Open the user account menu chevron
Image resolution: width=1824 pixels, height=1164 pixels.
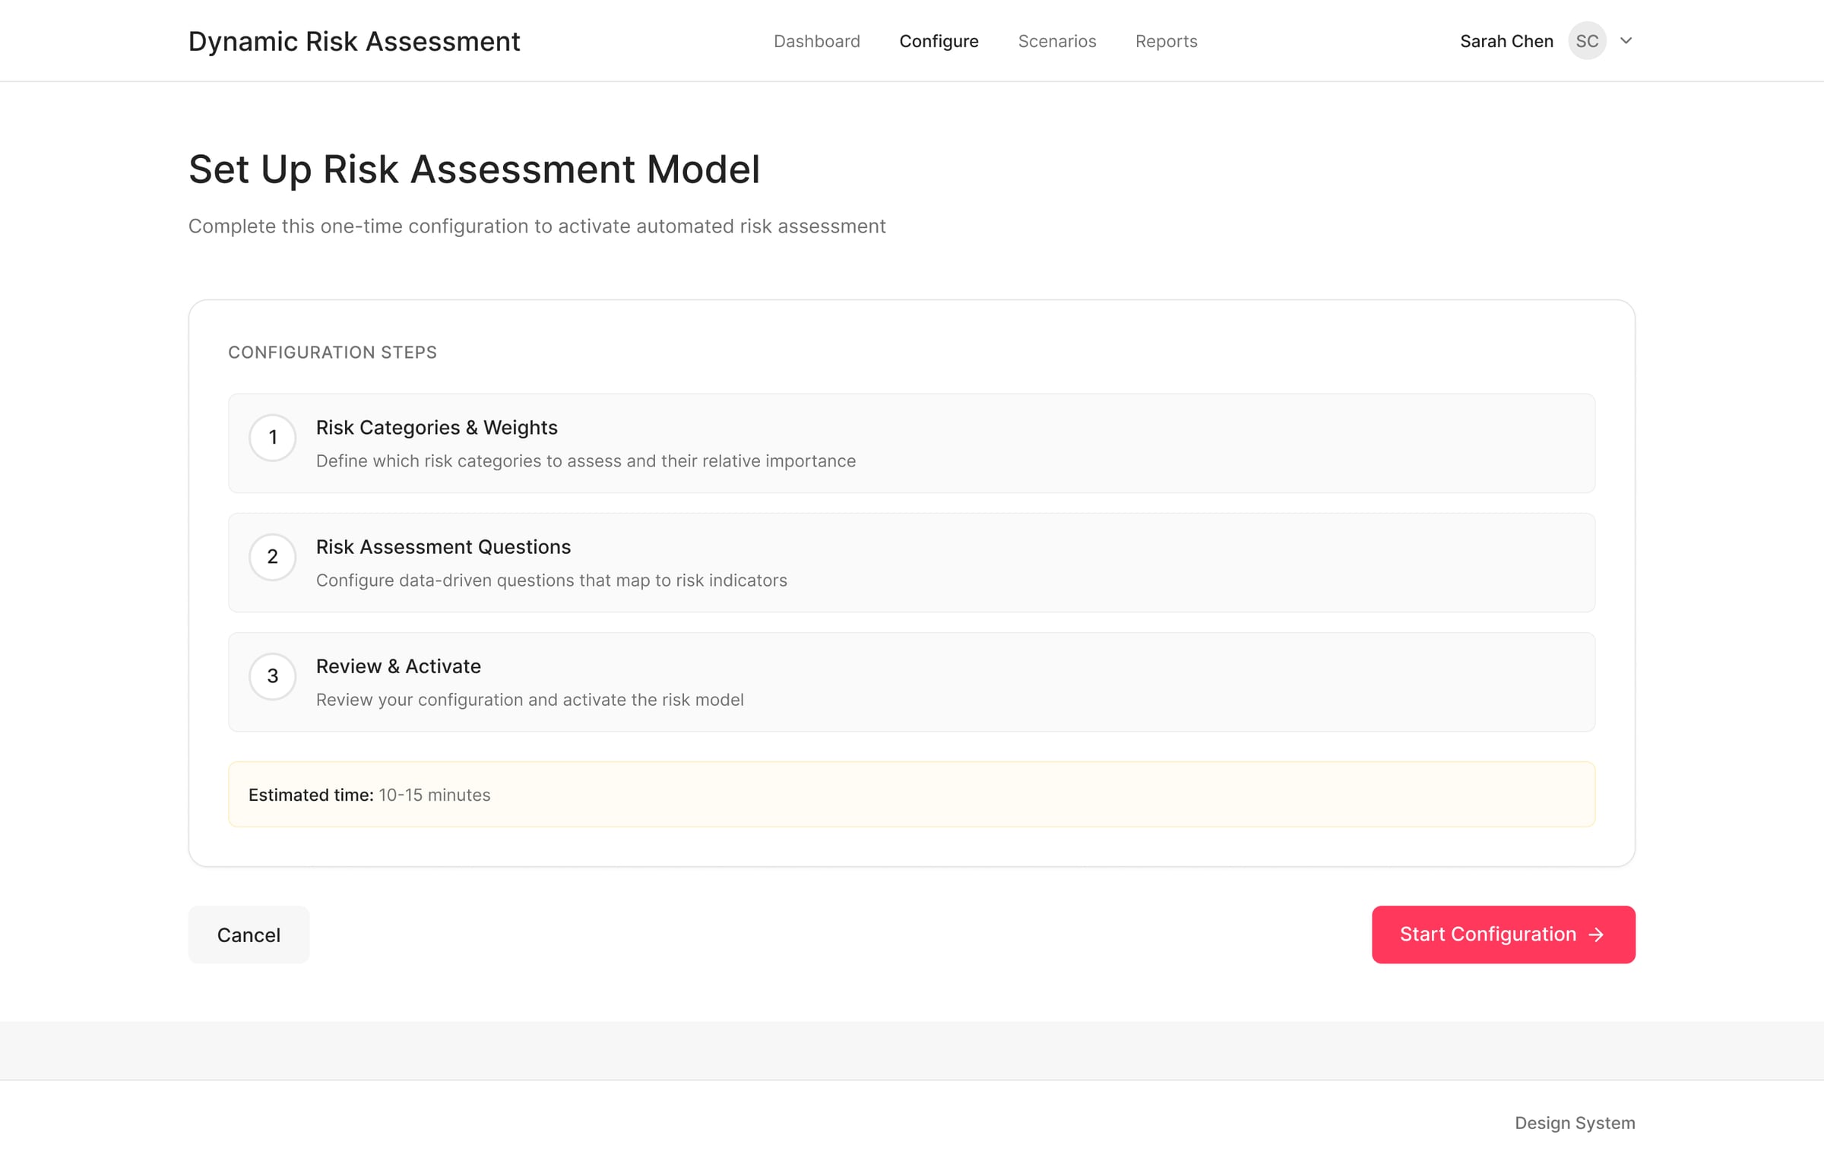[x=1626, y=41]
